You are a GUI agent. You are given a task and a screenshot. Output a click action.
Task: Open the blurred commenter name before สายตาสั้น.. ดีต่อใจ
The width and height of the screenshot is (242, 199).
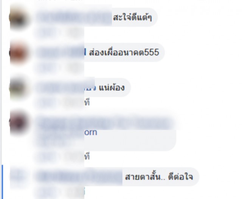[x=79, y=177]
